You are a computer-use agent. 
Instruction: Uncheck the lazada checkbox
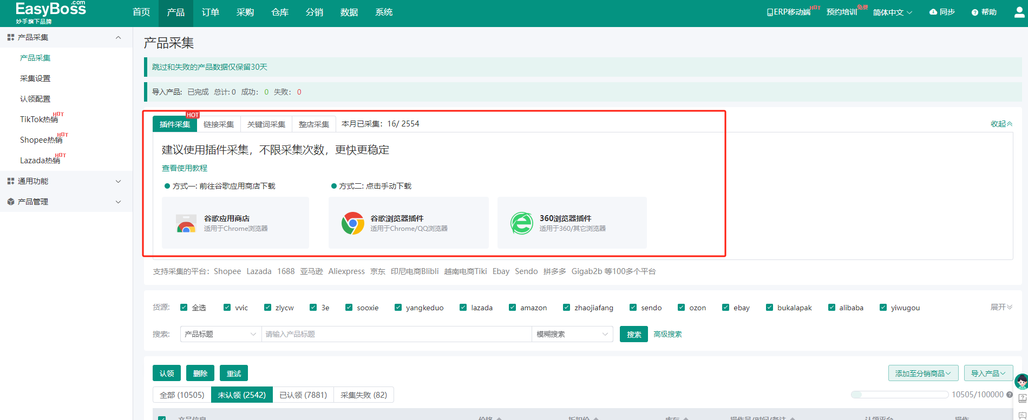463,308
